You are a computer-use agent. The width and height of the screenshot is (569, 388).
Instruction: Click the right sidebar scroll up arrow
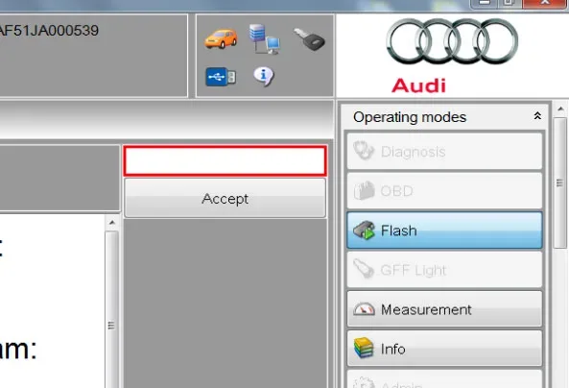pos(560,109)
